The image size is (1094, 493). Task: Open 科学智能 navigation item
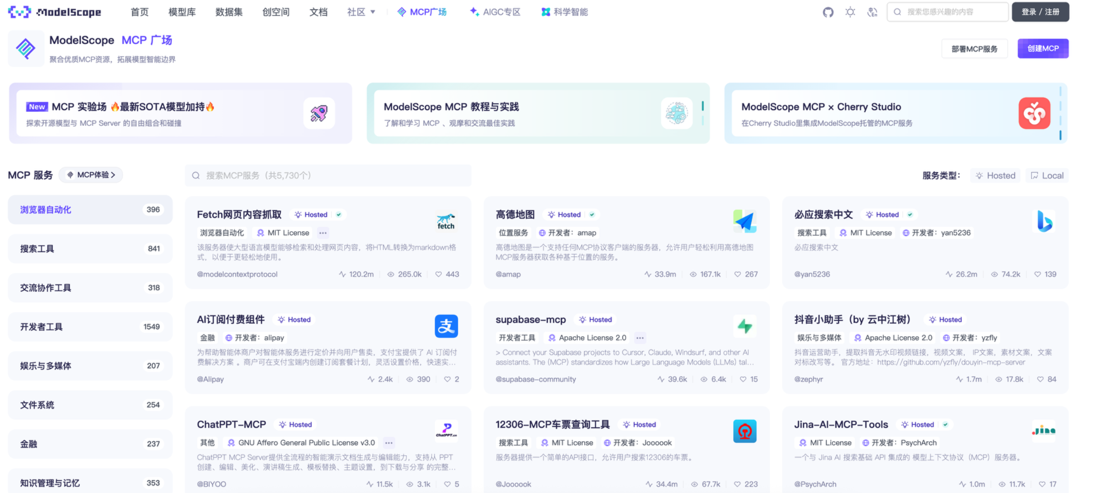[x=565, y=12]
